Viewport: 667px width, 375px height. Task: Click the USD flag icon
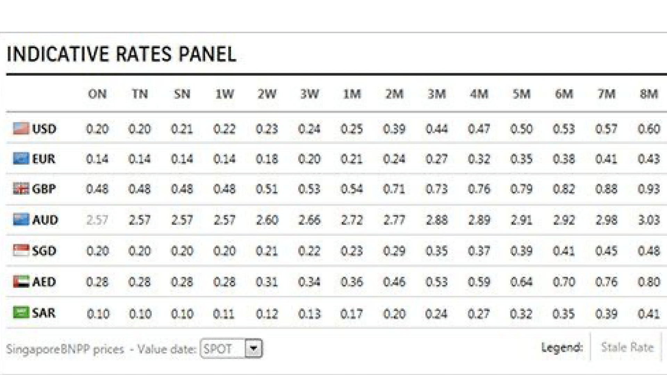(x=21, y=129)
